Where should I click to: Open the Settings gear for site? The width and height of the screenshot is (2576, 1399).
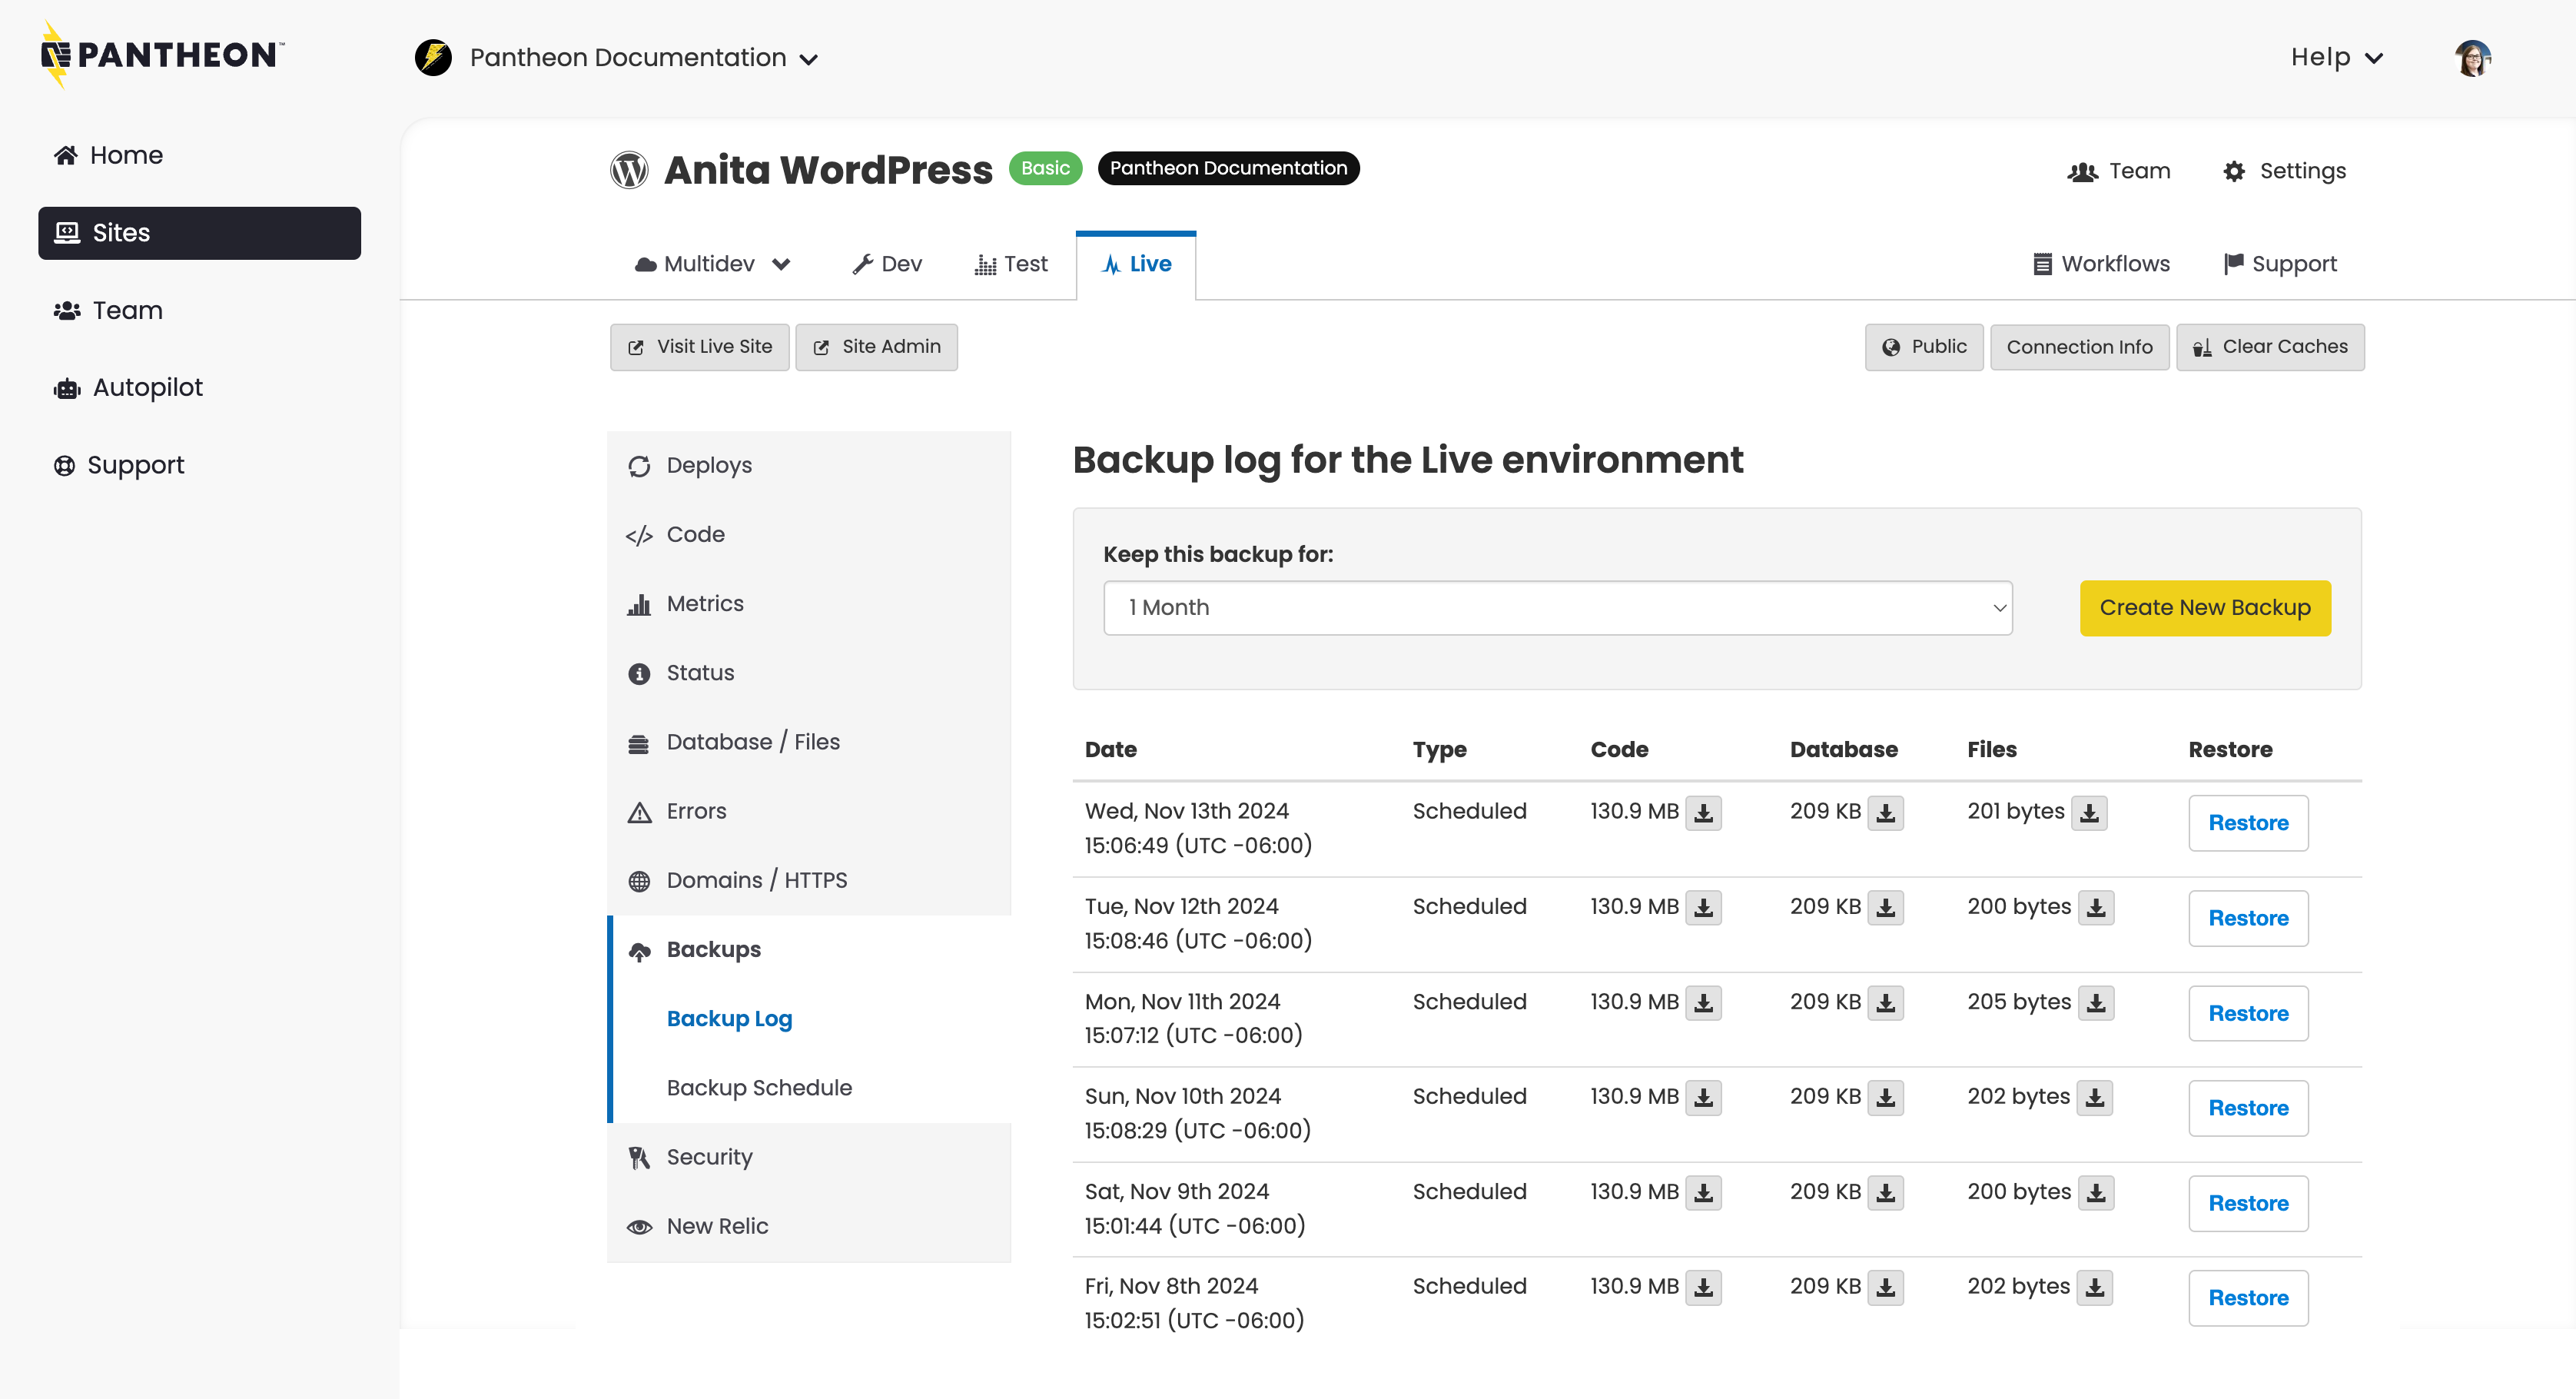[2284, 171]
